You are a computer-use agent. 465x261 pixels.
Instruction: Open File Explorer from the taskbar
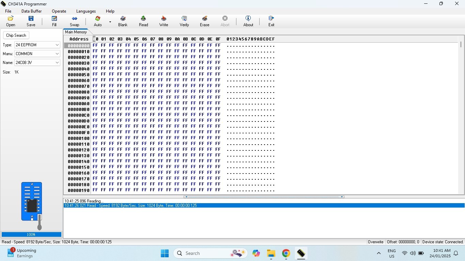click(271, 253)
